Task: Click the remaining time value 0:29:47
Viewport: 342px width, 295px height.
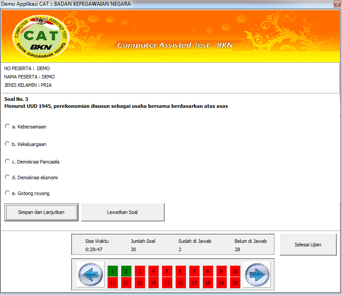Action: (94, 249)
